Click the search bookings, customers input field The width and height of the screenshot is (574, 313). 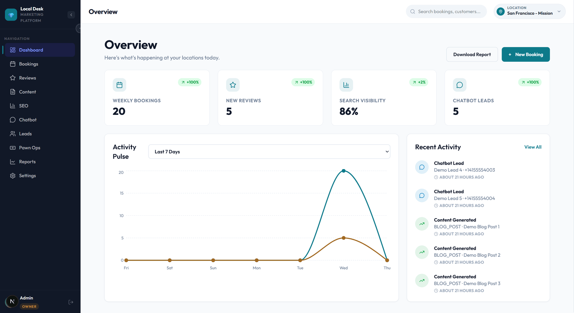coord(449,11)
